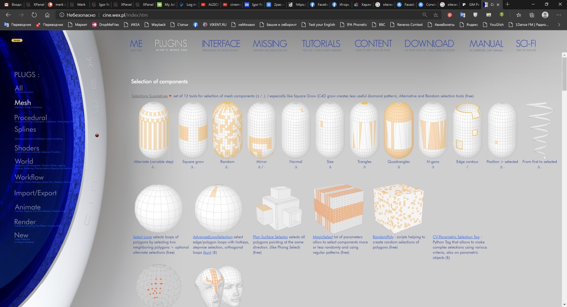This screenshot has width=567, height=307.
Task: Open the MANUAL top navigation section
Action: tap(486, 44)
